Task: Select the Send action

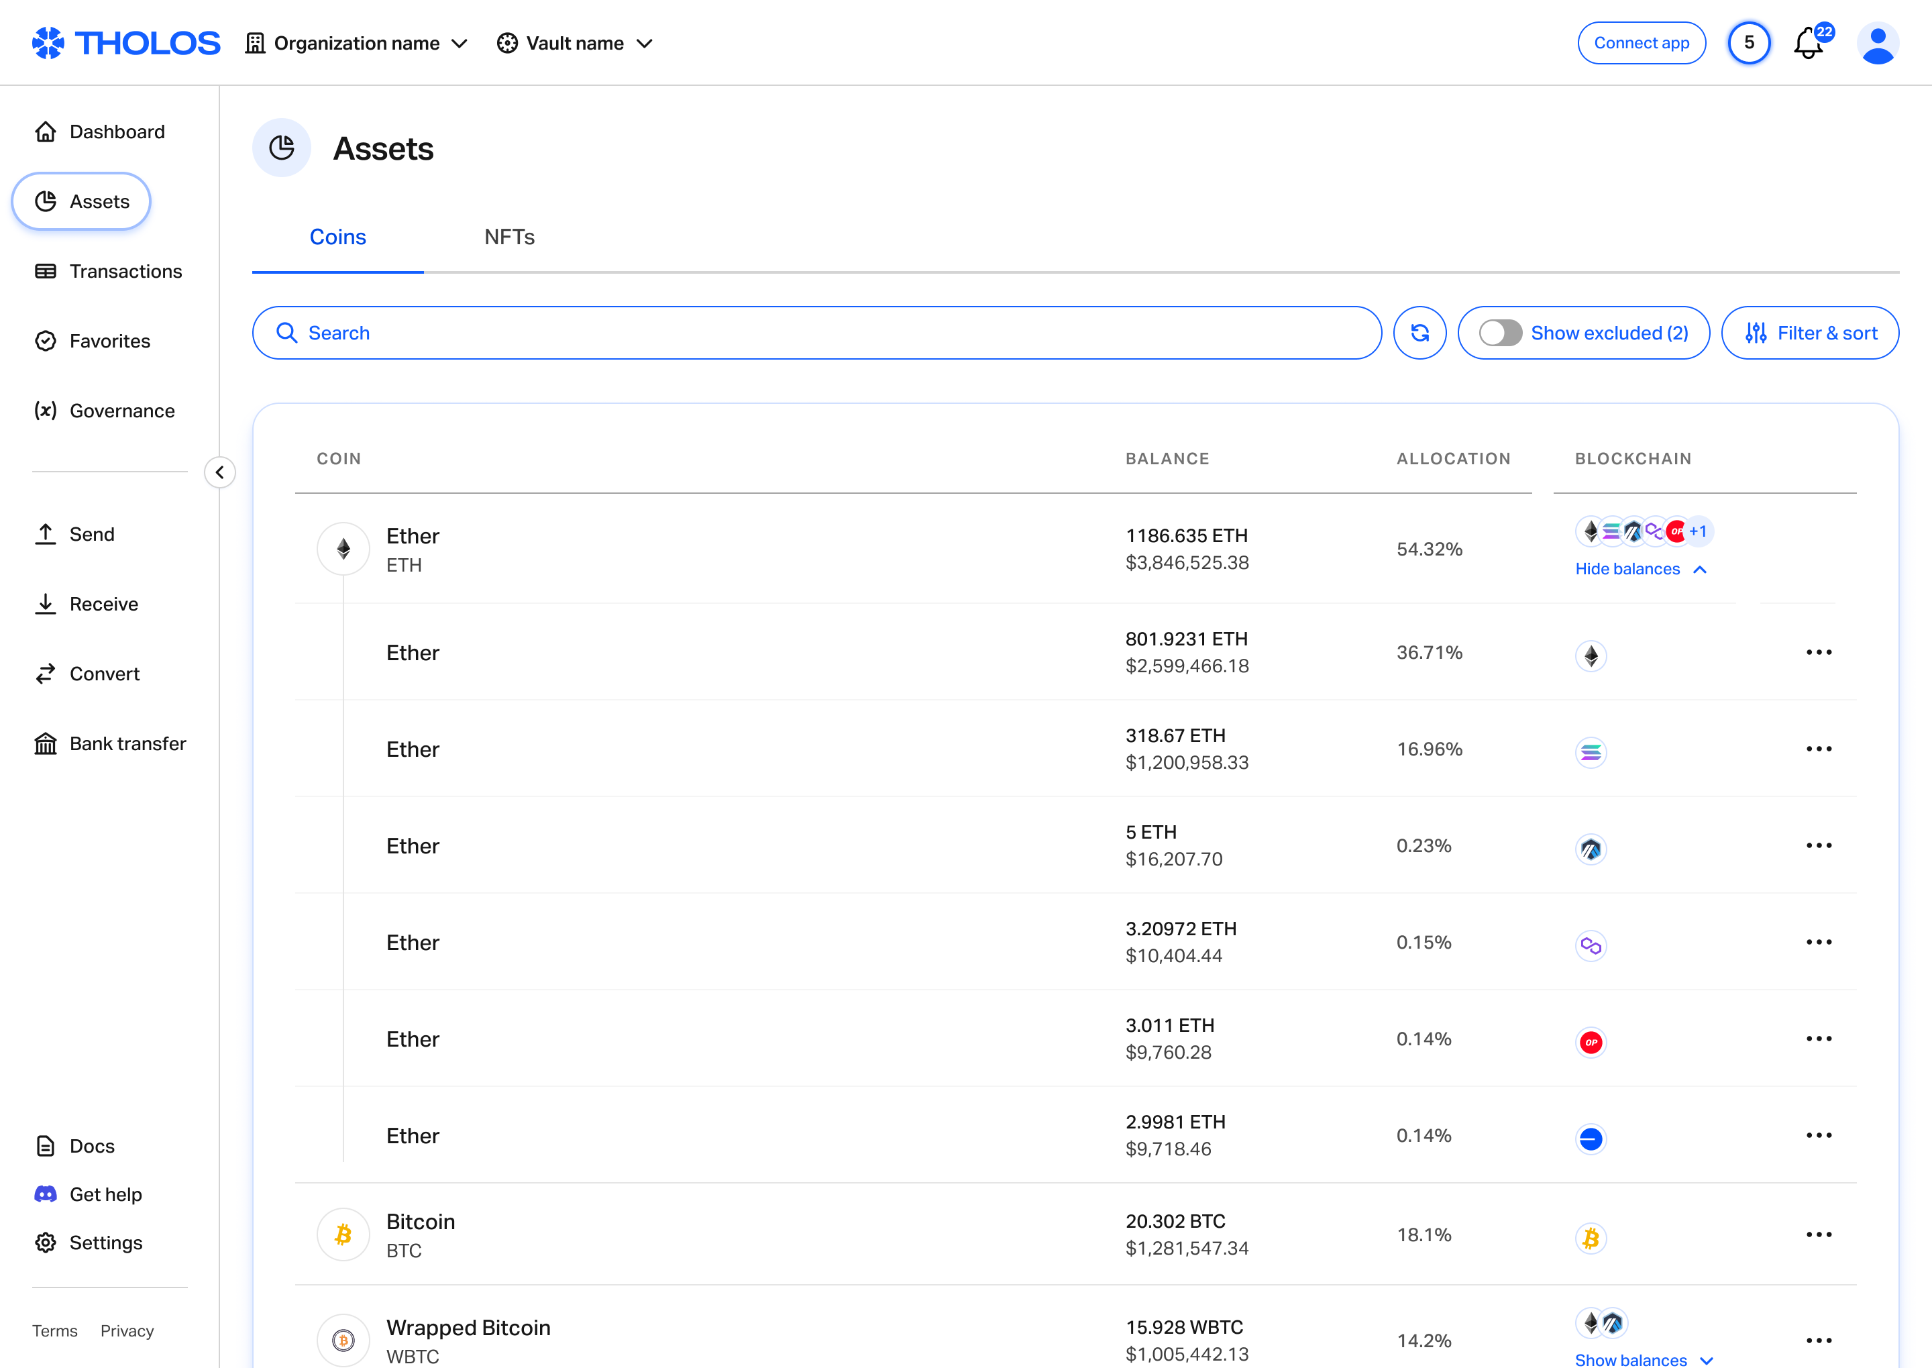Action: point(91,533)
